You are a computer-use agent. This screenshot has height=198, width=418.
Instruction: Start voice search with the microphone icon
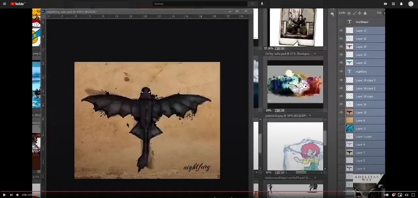click(x=262, y=4)
